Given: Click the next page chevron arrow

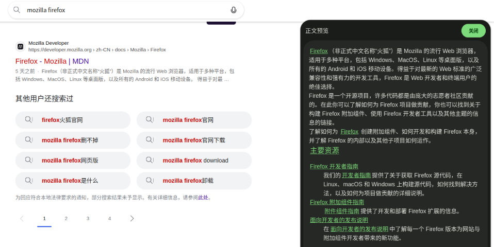Looking at the screenshot, I should click(132, 218).
